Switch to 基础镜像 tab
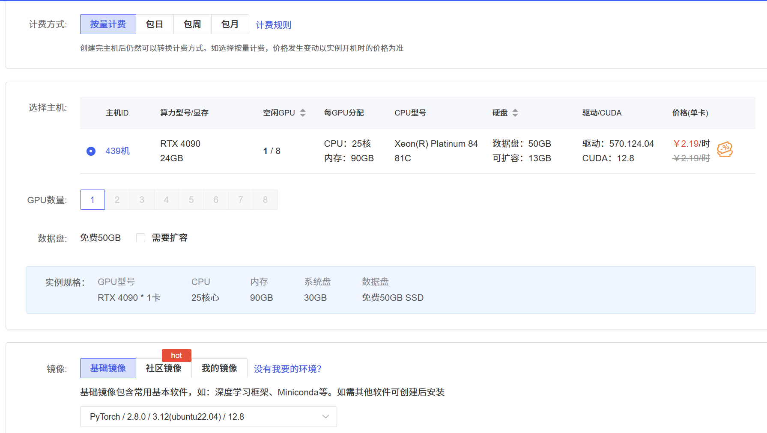The image size is (767, 433). 108,368
